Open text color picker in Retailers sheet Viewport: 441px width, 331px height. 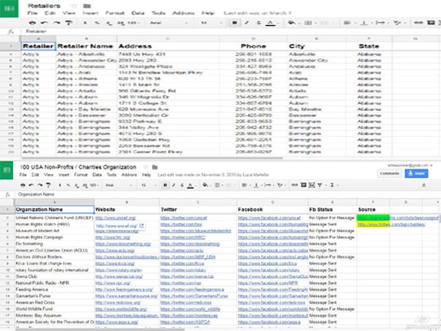pos(270,23)
